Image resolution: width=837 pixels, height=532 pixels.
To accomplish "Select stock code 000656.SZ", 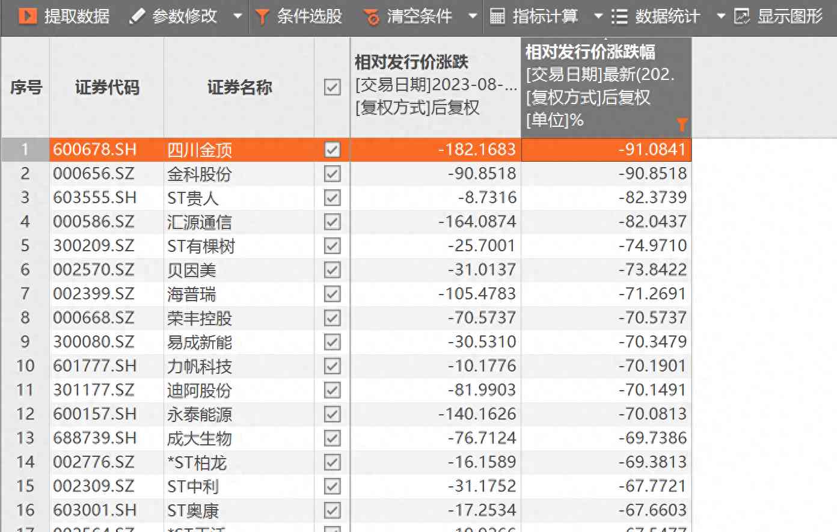I will [x=94, y=174].
